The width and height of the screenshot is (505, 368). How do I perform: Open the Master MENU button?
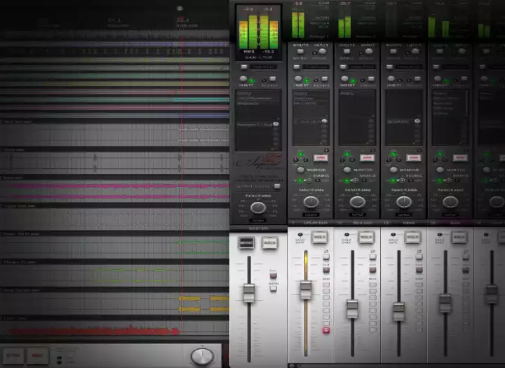pyautogui.click(x=273, y=288)
